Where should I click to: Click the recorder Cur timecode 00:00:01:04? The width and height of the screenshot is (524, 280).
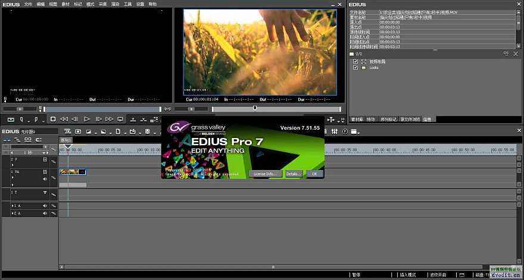tap(205, 99)
